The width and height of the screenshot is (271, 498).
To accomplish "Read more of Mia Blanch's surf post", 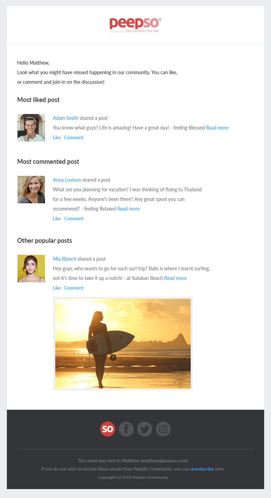I will click(176, 278).
